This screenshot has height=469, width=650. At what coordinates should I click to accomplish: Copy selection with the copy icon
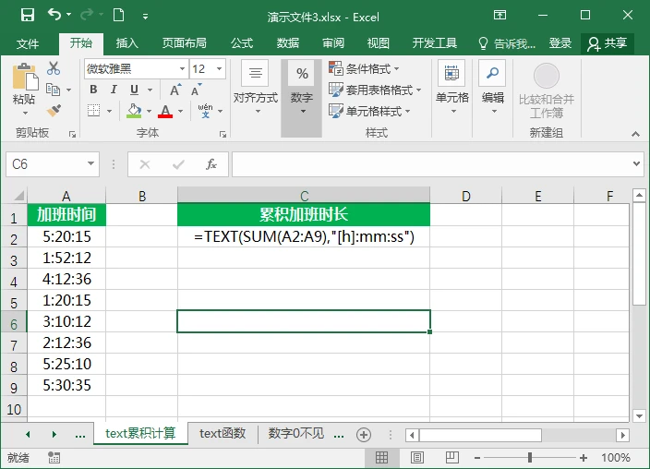click(x=53, y=90)
